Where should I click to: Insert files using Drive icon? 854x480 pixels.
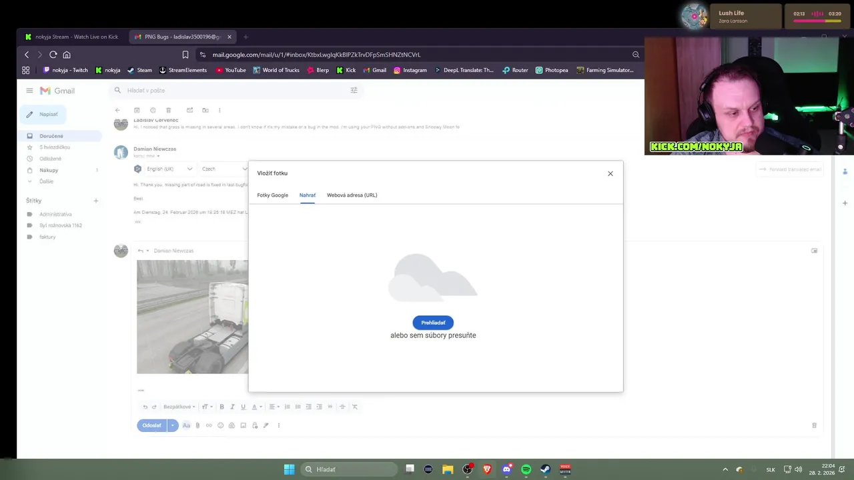tap(232, 425)
